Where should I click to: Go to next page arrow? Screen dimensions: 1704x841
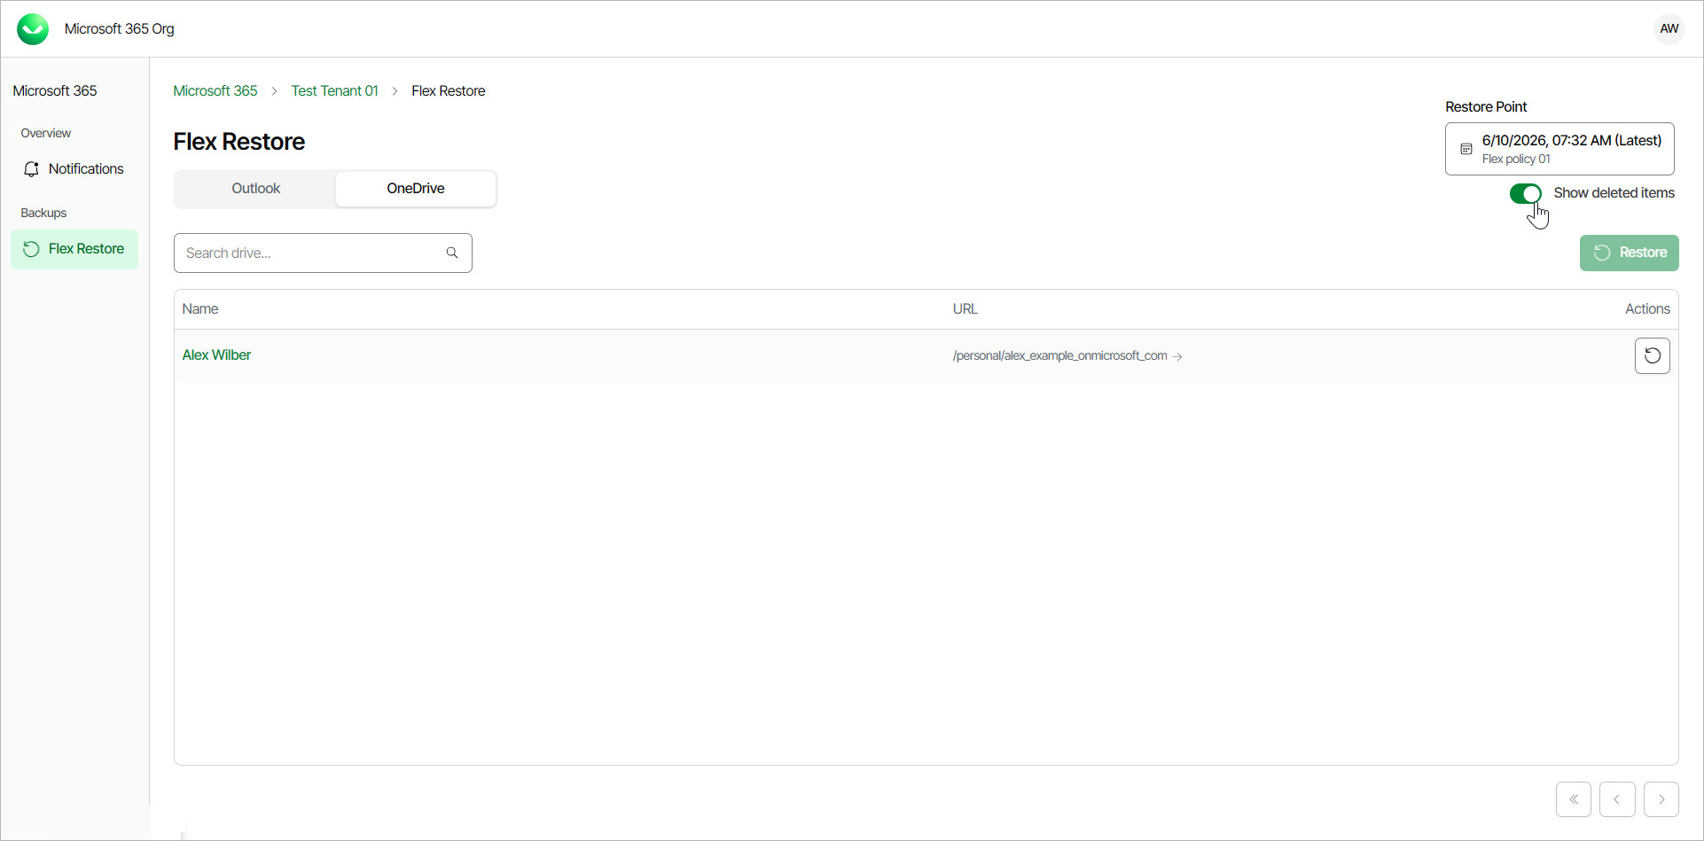1661,799
